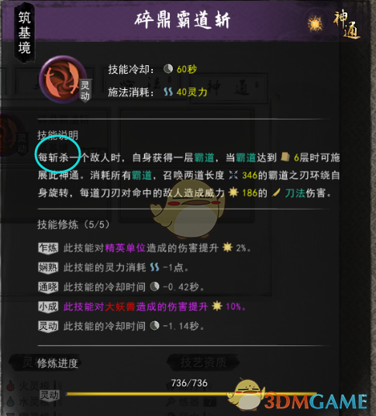Select the 灵动 training stage badge

point(48,326)
